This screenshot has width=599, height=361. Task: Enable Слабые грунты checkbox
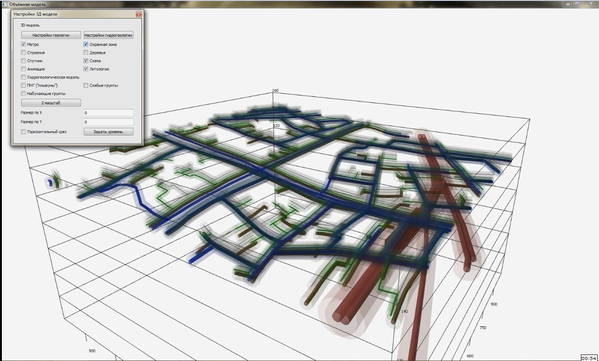click(x=86, y=85)
